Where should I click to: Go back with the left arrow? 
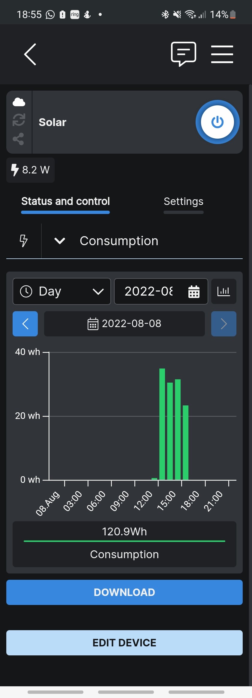pos(30,54)
